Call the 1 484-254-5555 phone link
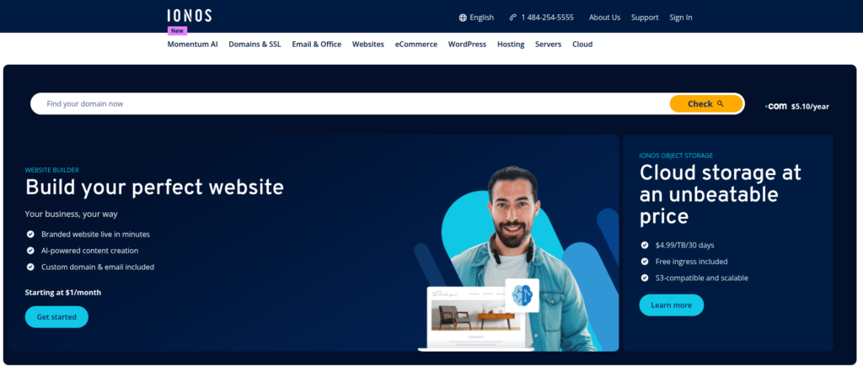The width and height of the screenshot is (863, 371). pos(542,18)
